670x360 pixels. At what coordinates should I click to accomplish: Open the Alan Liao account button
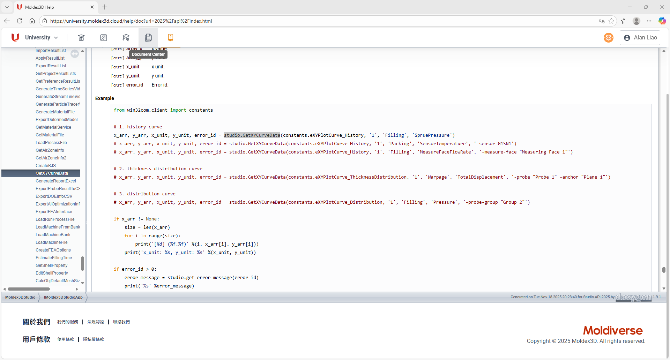click(640, 37)
